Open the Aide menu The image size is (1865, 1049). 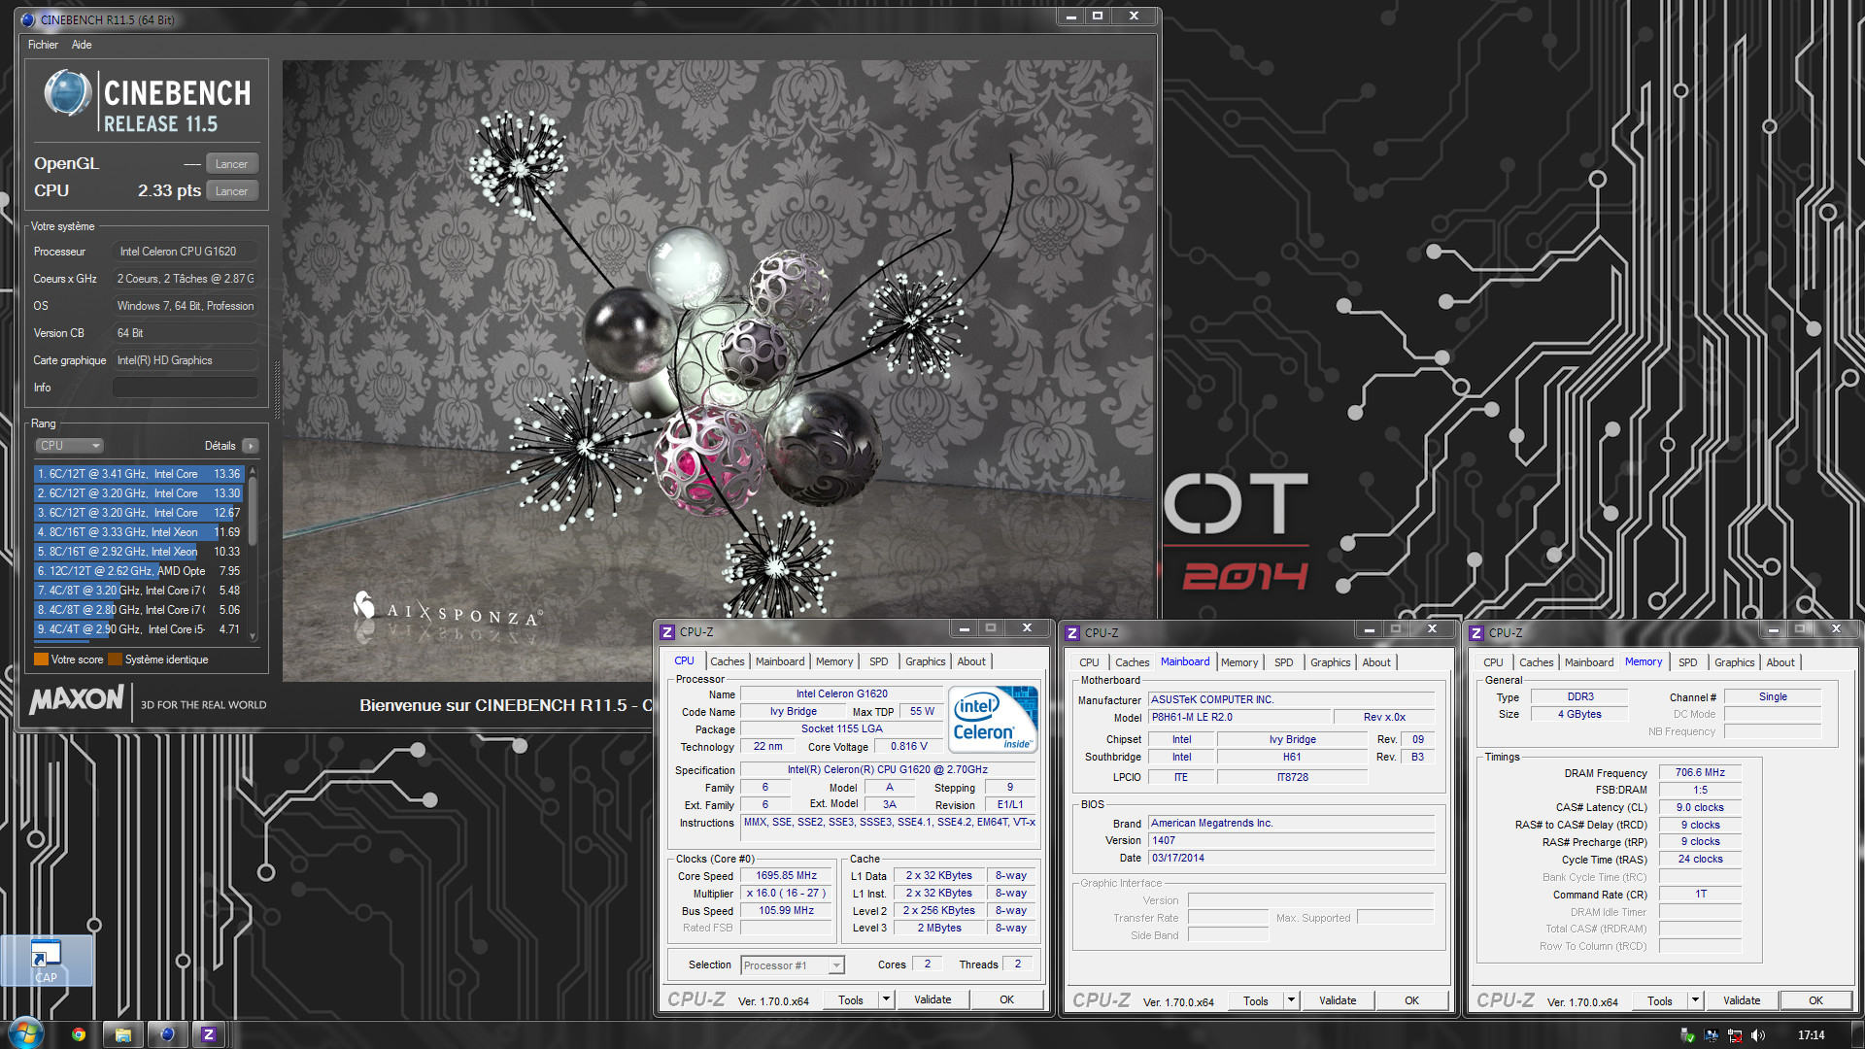82,45
